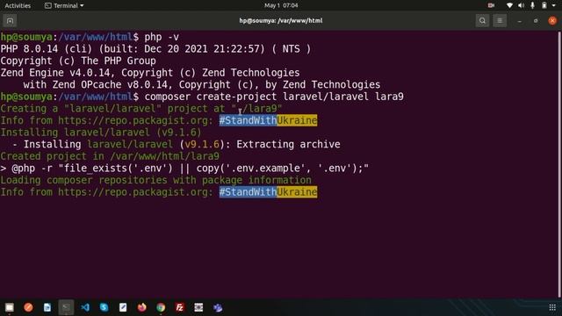Minimize the terminal window

click(519, 21)
